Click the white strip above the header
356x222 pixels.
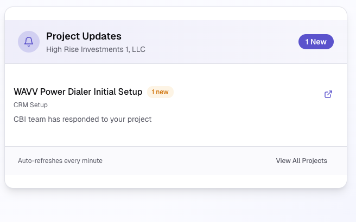coord(175,14)
